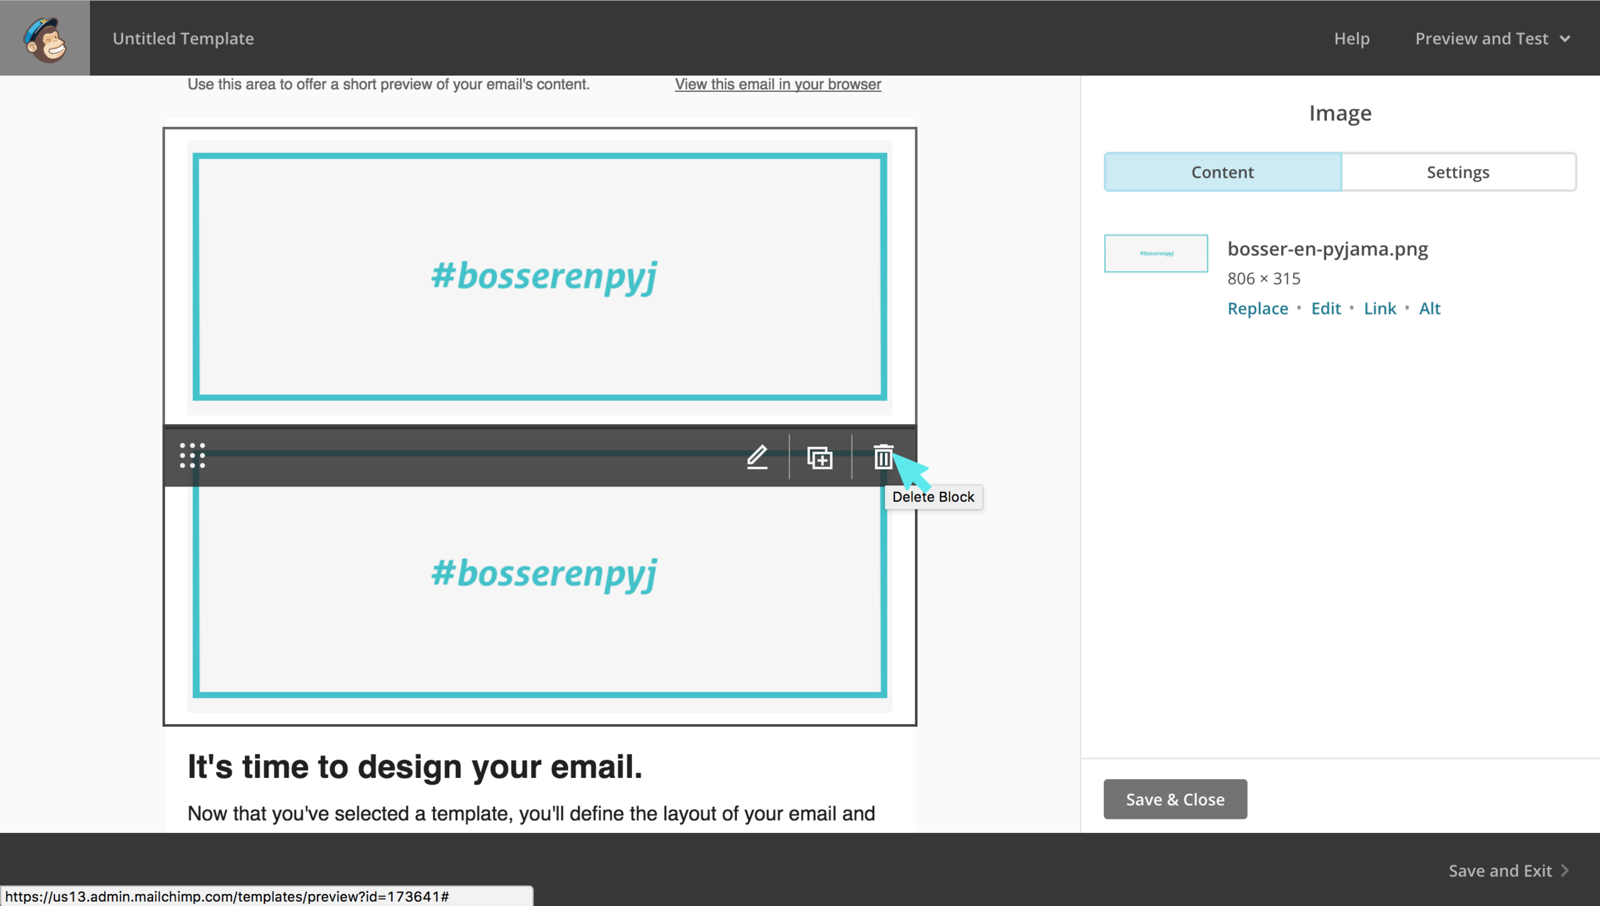Click the bosser-en-pyjama.png thumbnail

1156,253
